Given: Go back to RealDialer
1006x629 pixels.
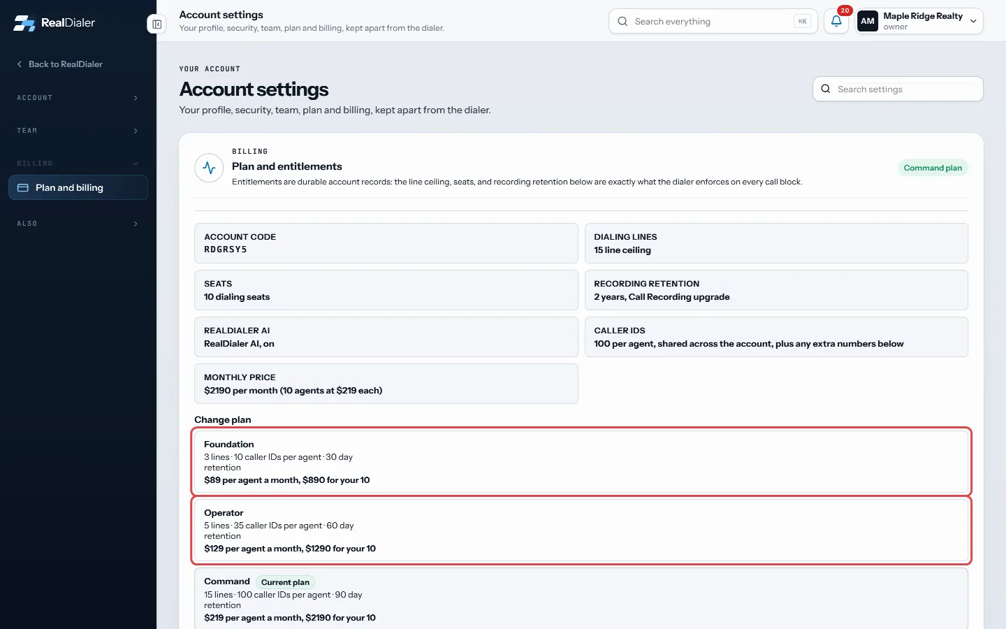Looking at the screenshot, I should (60, 64).
